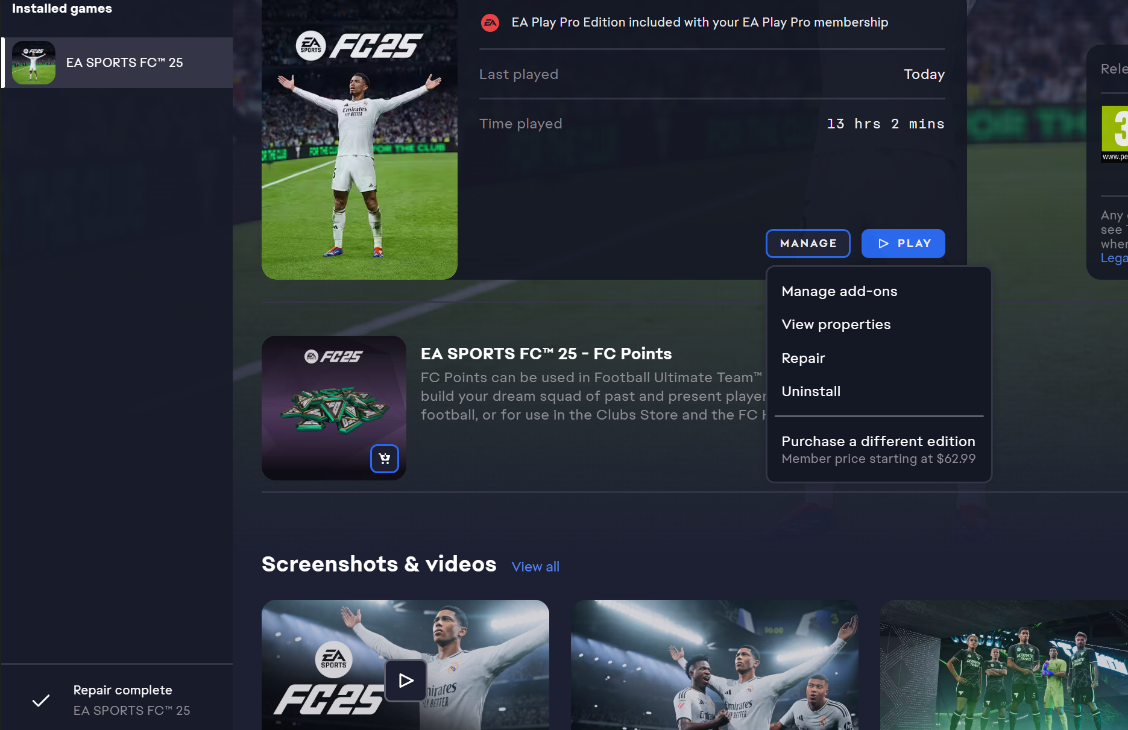Image resolution: width=1128 pixels, height=730 pixels.
Task: Click the FC Points pack artwork
Action: (334, 408)
